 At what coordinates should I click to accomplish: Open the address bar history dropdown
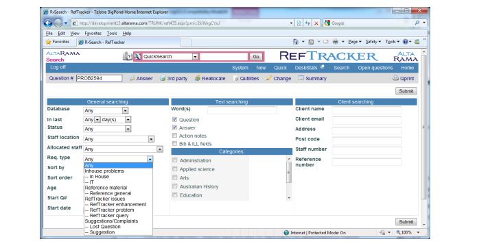[x=292, y=23]
